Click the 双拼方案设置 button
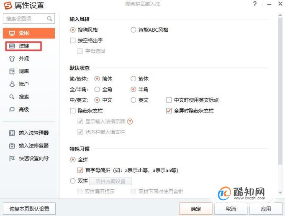Viewport: 285px width, 216px height. coord(110,181)
